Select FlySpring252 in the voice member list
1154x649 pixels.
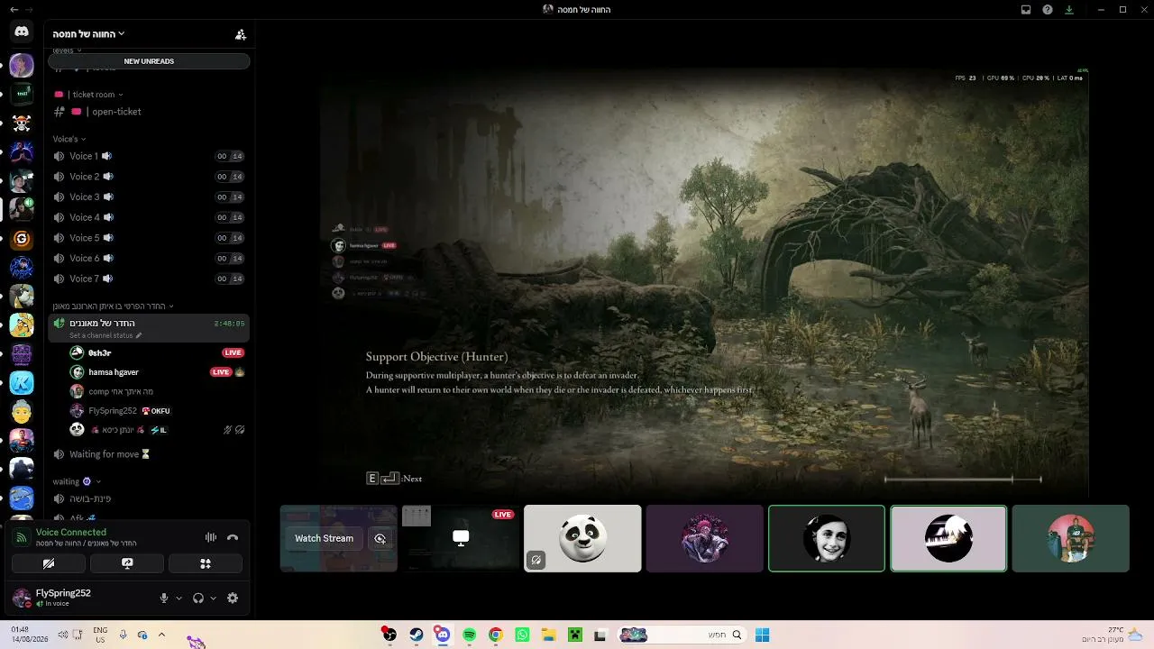(x=158, y=411)
